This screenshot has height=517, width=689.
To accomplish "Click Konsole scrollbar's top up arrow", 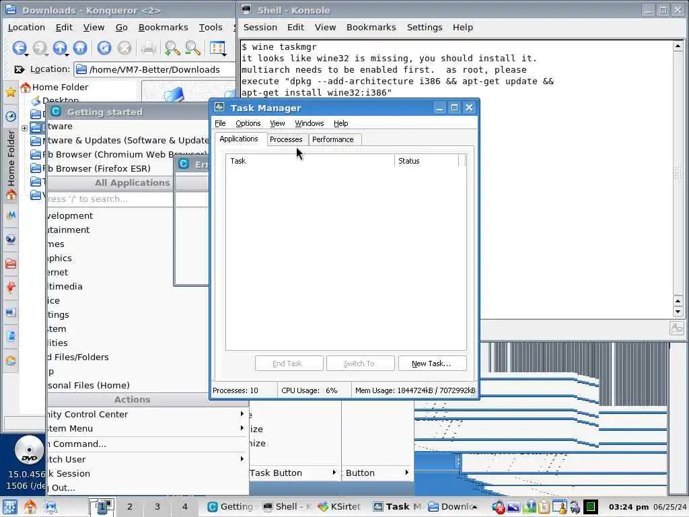I will pos(678,46).
